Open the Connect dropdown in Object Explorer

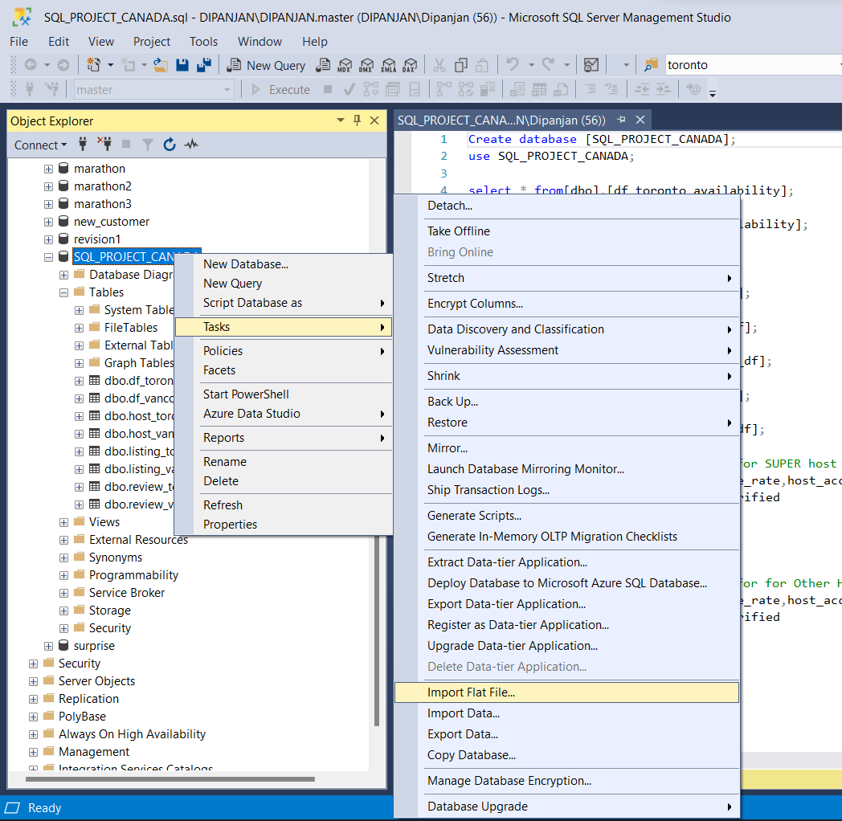pos(40,145)
